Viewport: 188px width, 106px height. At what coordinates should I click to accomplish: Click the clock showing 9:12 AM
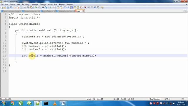coord(181,102)
